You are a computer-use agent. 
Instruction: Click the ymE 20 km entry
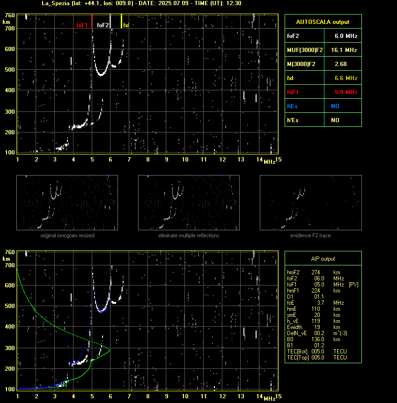point(314,315)
